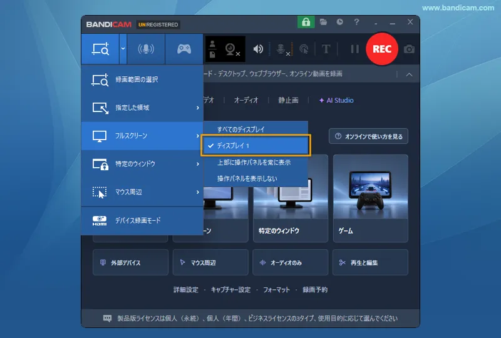Open 指定した領域 submenu entry
Screen dimensions: 501x338
[x=142, y=108]
